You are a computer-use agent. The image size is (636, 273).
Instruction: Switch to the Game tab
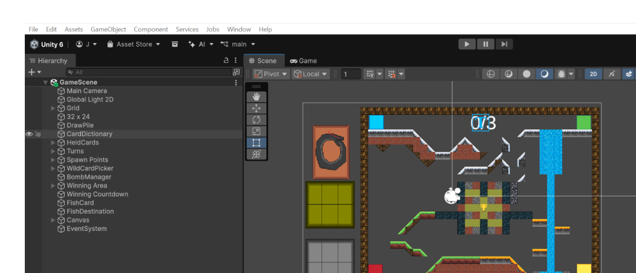tap(304, 61)
